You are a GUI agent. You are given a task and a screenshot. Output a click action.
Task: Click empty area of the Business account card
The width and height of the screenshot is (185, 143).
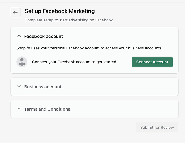coord(120,87)
